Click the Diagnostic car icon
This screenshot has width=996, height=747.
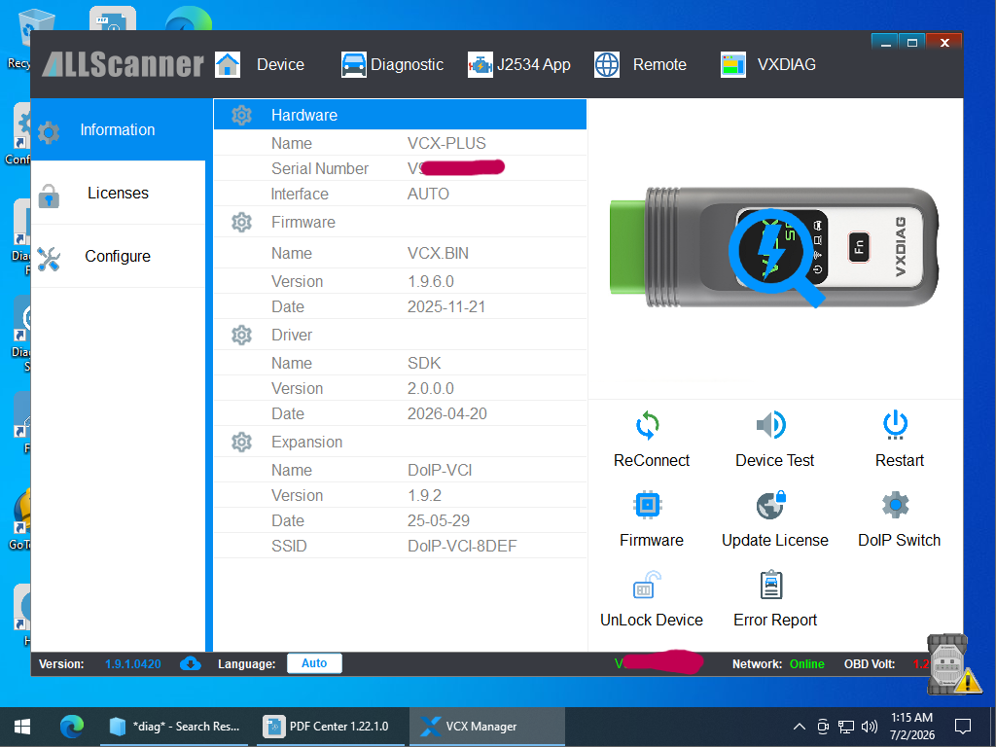click(x=353, y=65)
